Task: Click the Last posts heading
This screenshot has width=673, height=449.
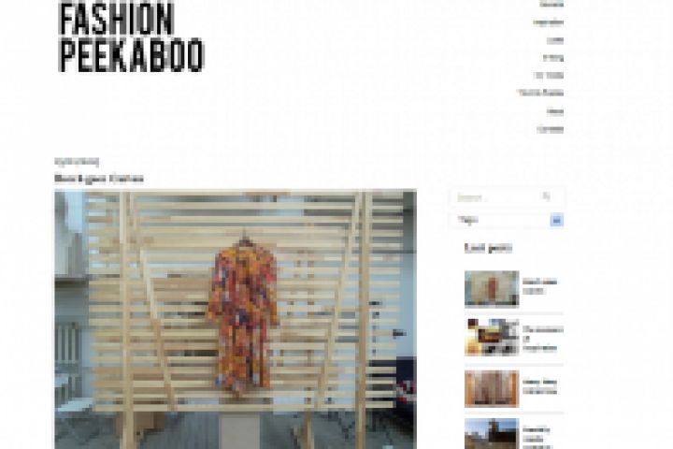Action: tap(488, 248)
